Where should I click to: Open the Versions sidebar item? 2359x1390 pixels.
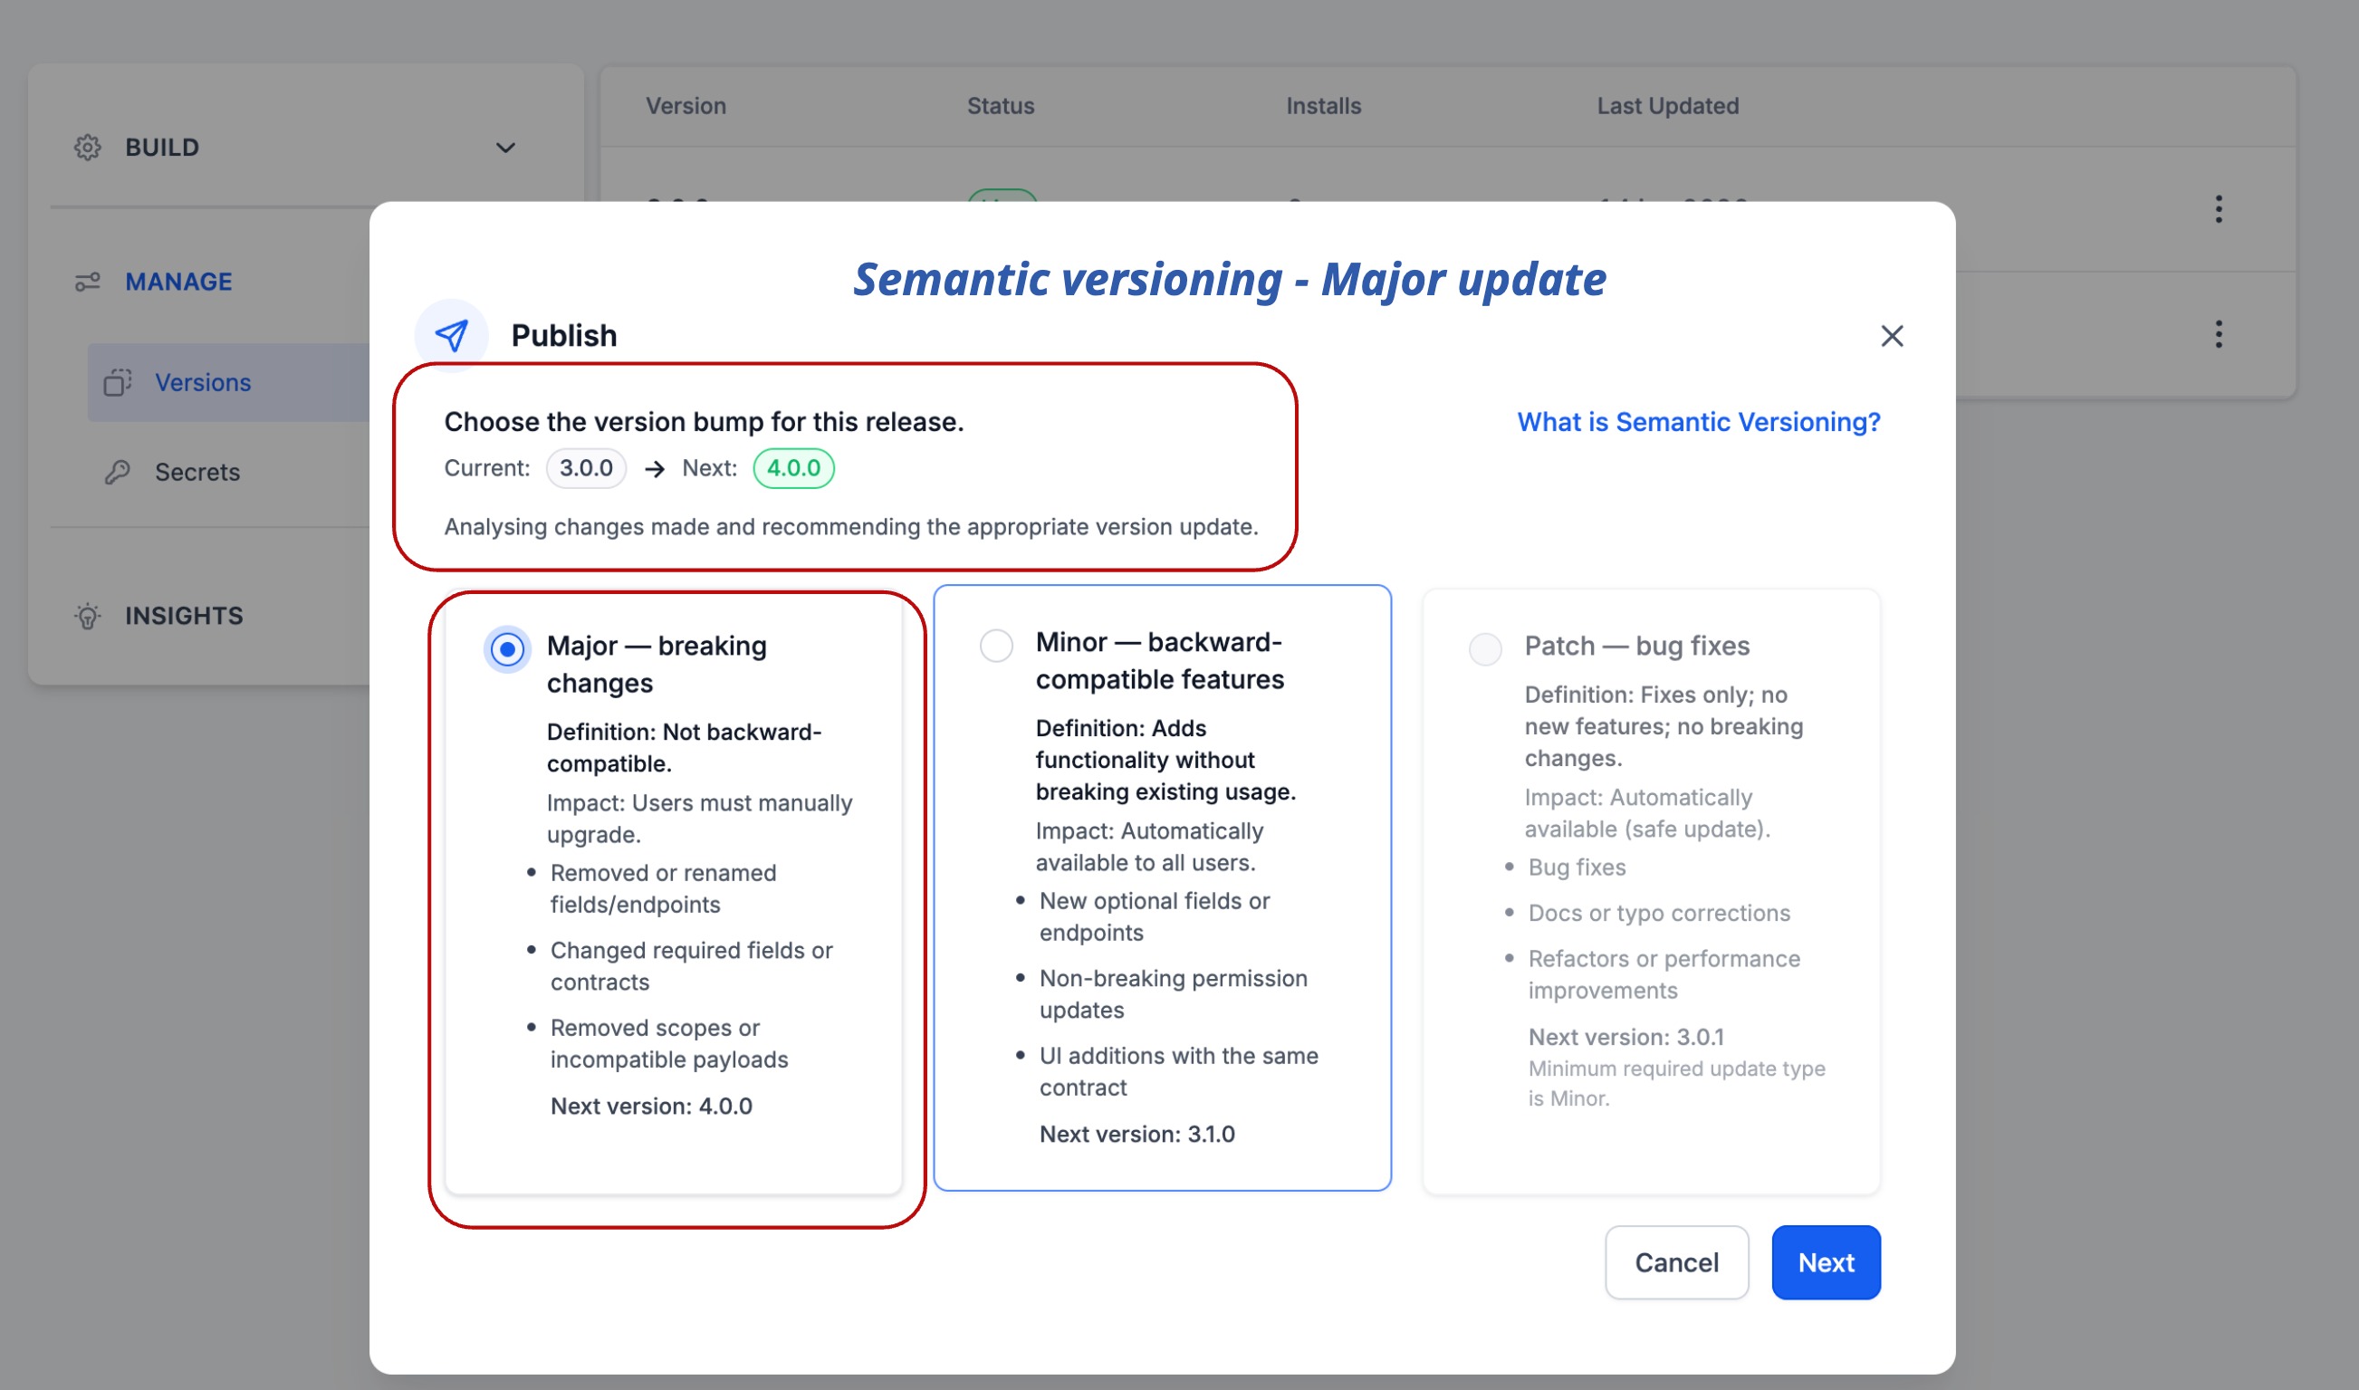point(202,382)
